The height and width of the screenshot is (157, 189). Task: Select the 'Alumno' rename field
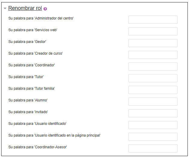[153, 101]
